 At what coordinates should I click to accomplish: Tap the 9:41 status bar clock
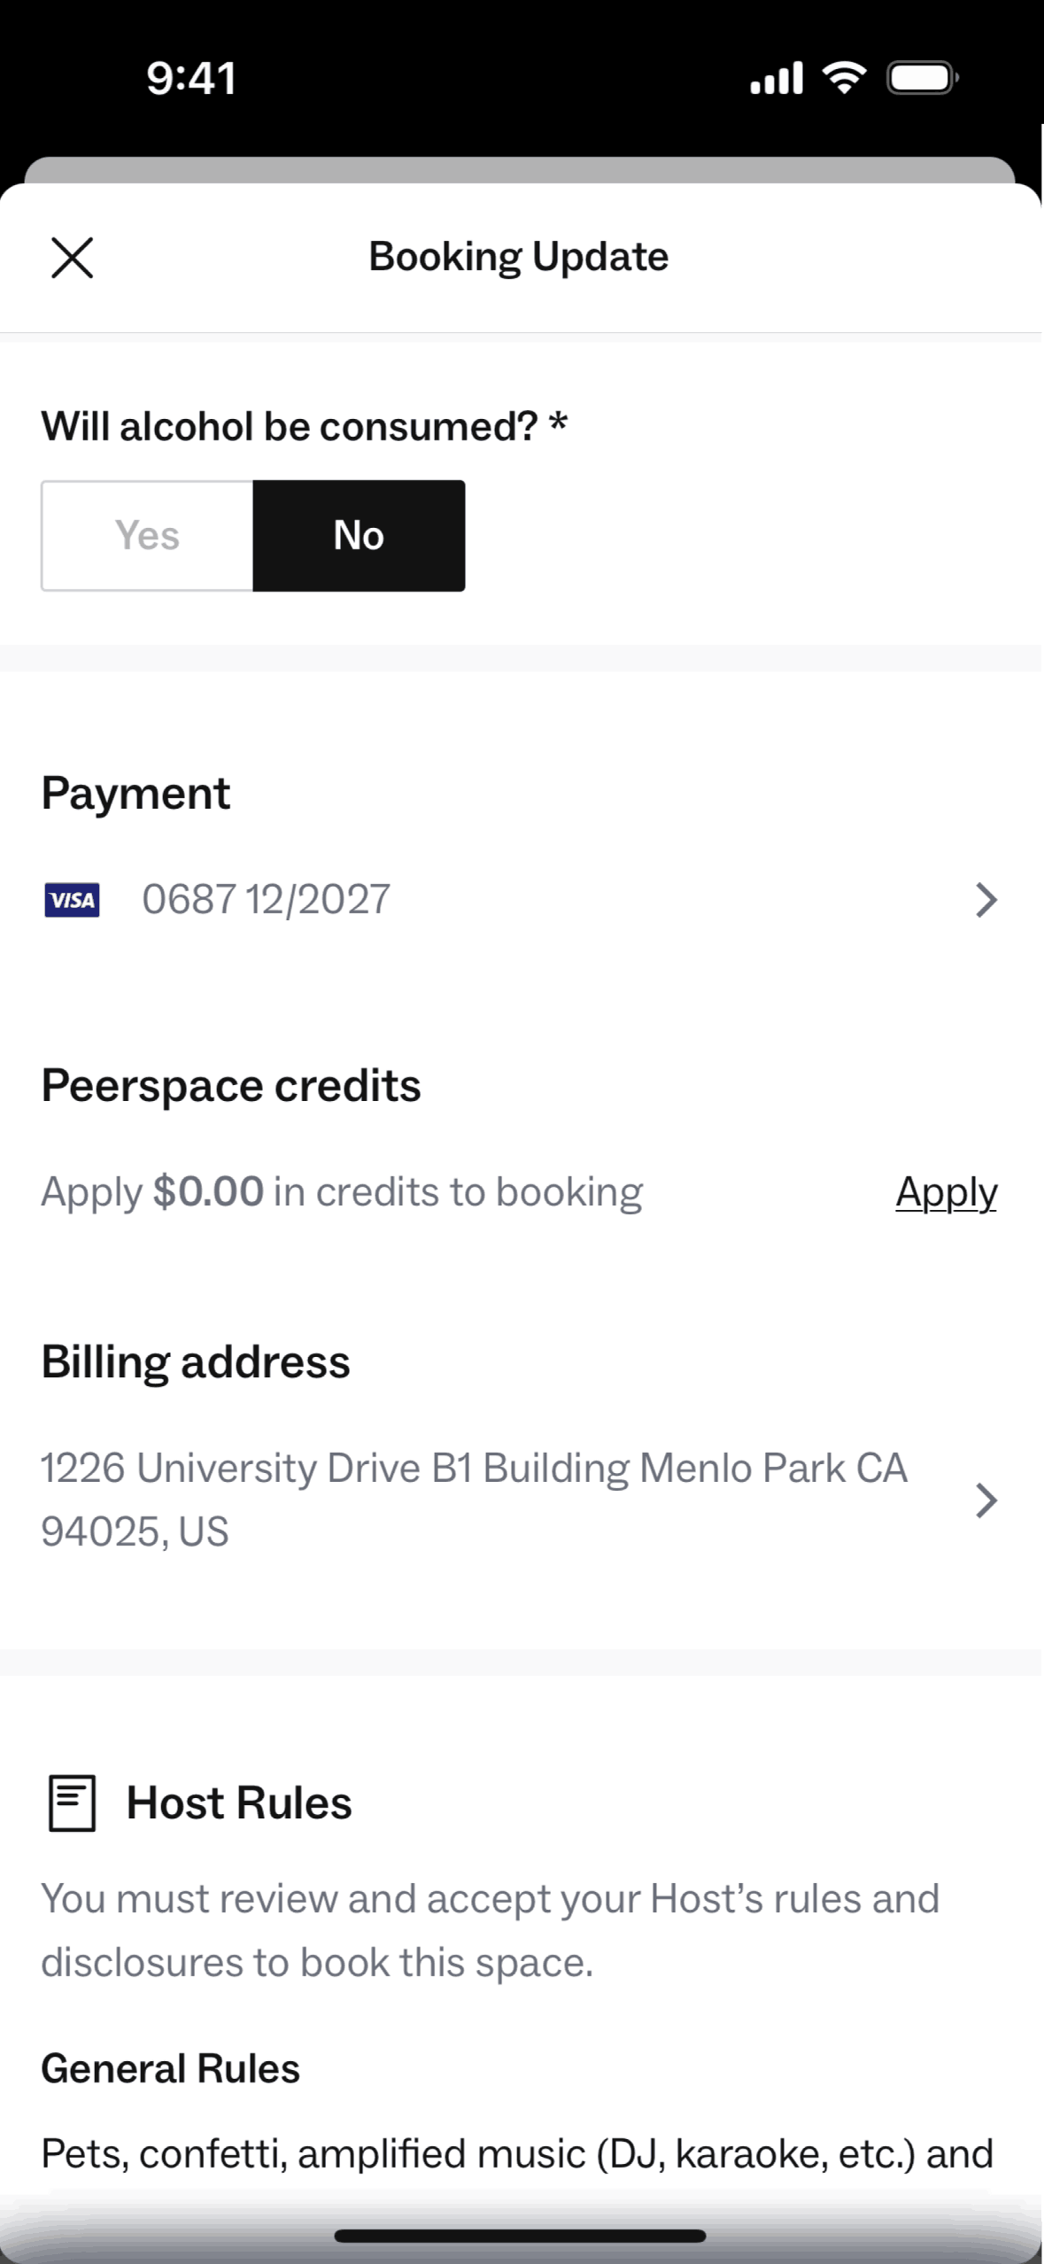[x=191, y=78]
